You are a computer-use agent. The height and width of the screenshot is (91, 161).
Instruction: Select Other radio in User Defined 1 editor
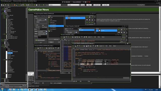pyautogui.click(x=108, y=46)
